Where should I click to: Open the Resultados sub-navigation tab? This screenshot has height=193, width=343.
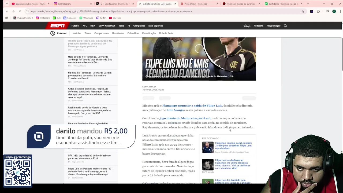[118, 33]
